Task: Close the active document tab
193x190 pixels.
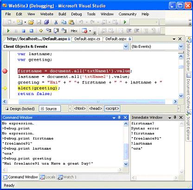Action: pyautogui.click(x=180, y=39)
